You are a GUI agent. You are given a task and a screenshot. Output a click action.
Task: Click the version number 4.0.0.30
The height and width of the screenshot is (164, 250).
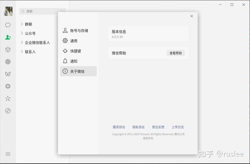117,37
